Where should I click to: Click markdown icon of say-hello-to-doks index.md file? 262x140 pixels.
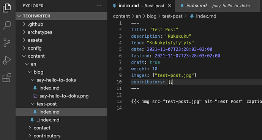[x=35, y=88]
